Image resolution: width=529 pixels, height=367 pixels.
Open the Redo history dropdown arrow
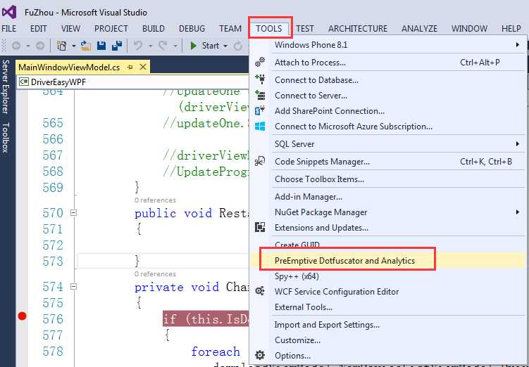click(x=175, y=46)
